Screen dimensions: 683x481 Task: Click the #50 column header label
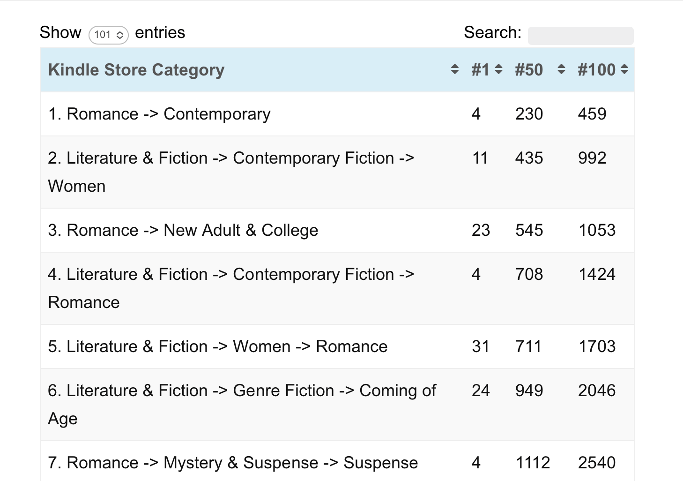coord(529,70)
